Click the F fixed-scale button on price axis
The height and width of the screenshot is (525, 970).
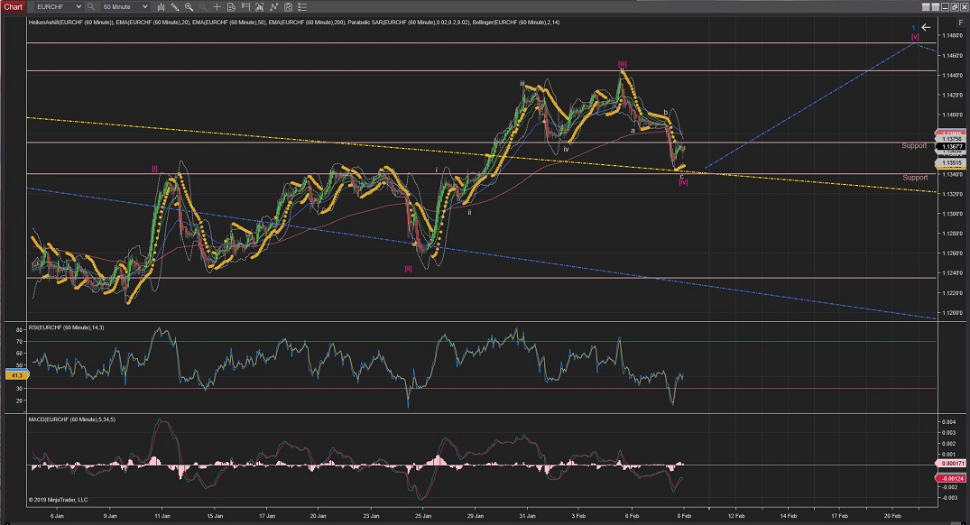tap(961, 23)
